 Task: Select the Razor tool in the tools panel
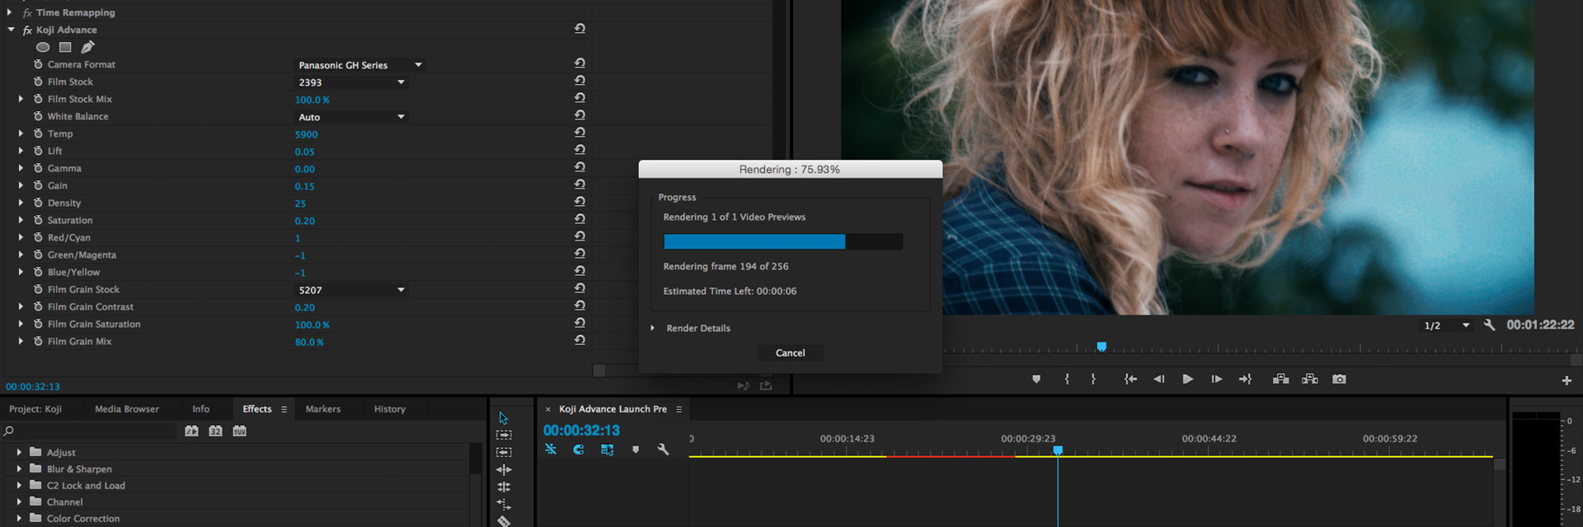504,520
